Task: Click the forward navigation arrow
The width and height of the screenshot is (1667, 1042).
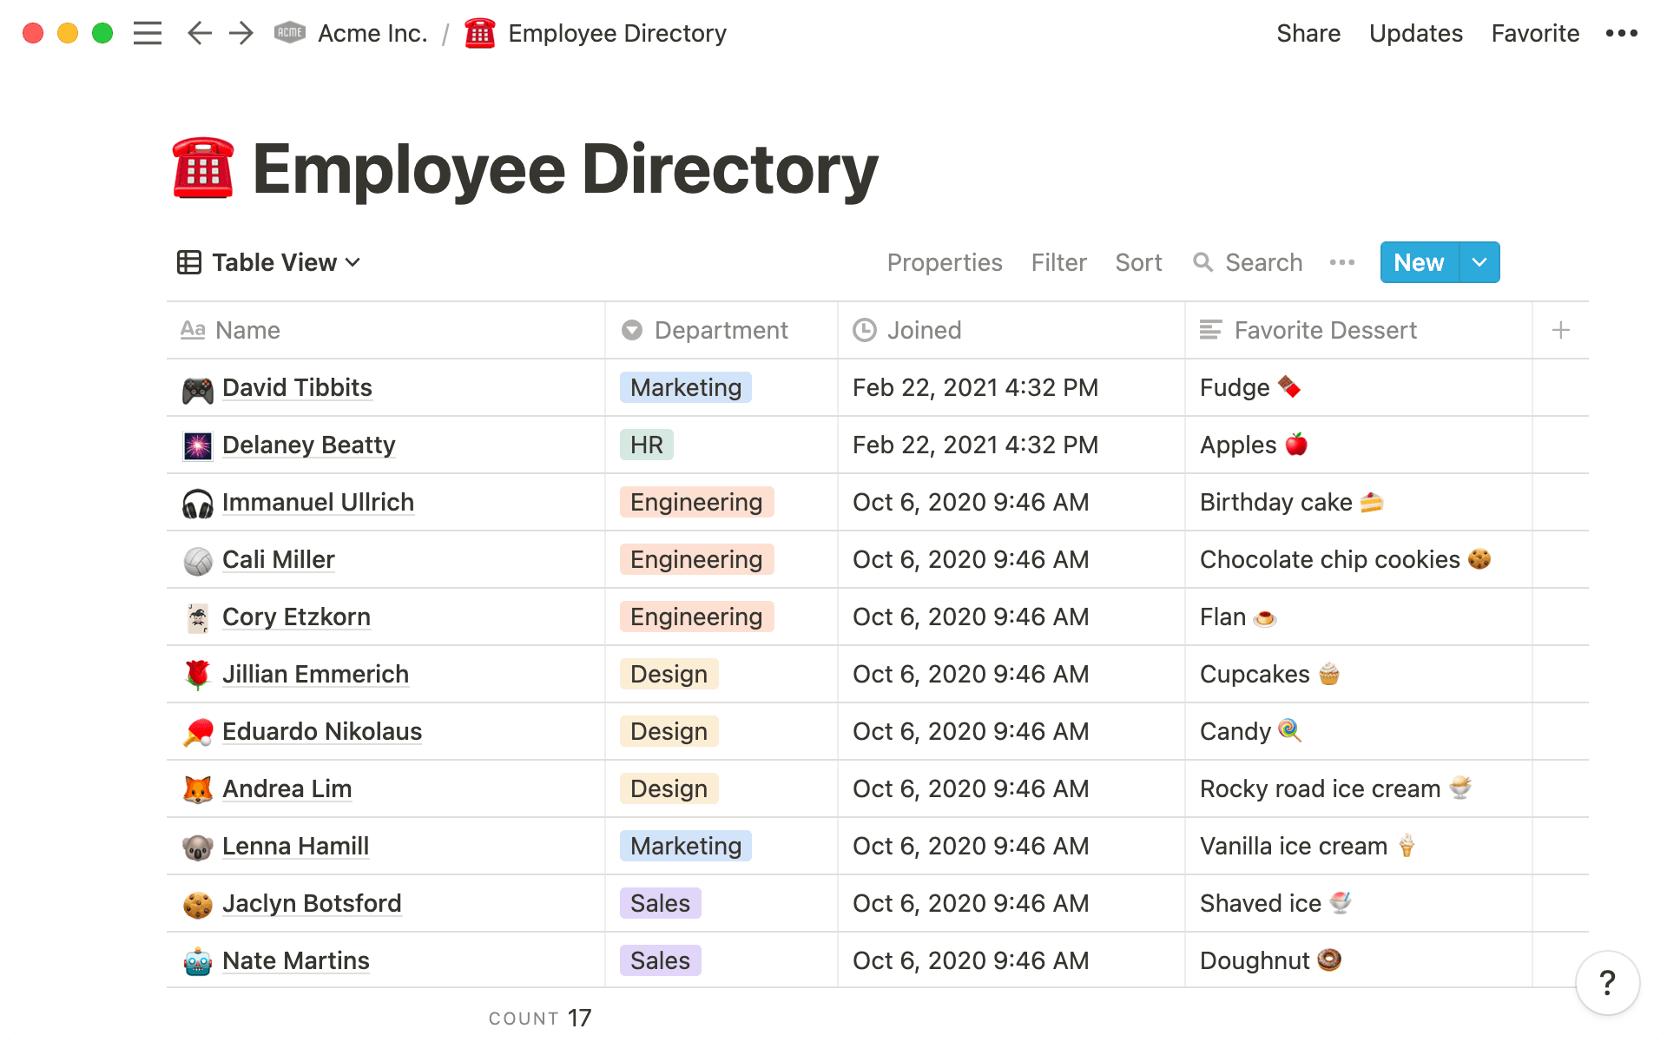Action: click(240, 33)
